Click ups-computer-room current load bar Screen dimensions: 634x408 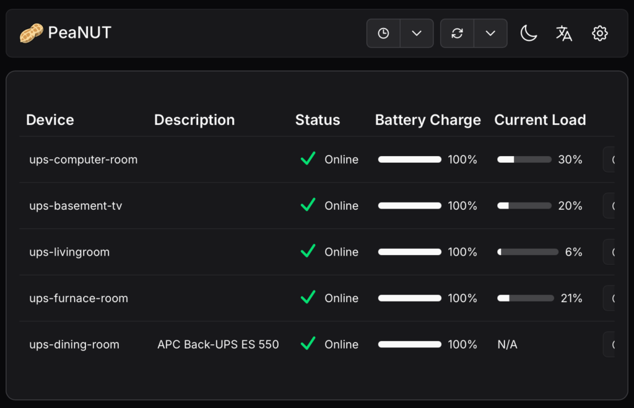pyautogui.click(x=524, y=160)
